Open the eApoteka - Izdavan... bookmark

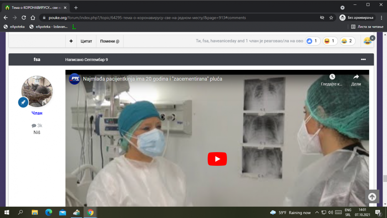click(x=48, y=27)
